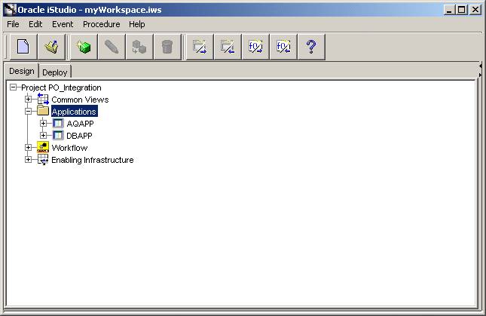Click the Implement Procedure f() icon
Viewport: 486px width, 316px height.
click(x=283, y=47)
